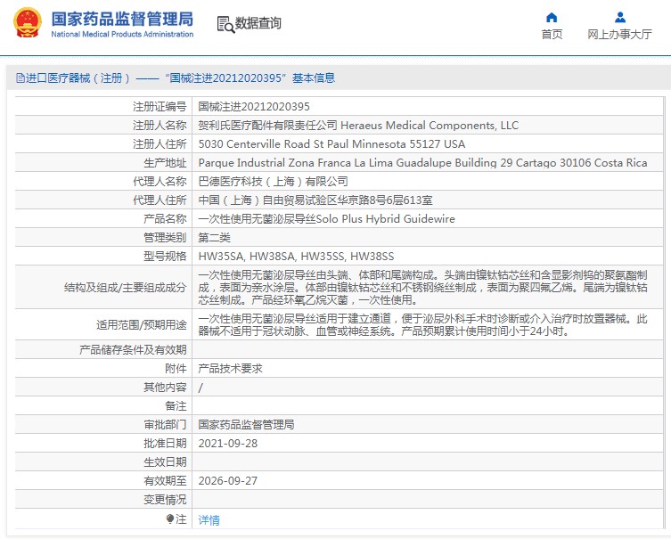
Task: Click the lightbulb icon beside 注
Action: point(170,519)
